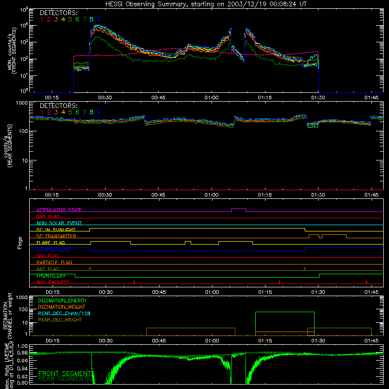Click the SAA_FLAG label
Image resolution: width=389 pixels, height=389 pixels.
48,256
